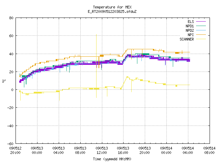
Task: Click the purple ELS legend line sample
Action: pos(201,22)
